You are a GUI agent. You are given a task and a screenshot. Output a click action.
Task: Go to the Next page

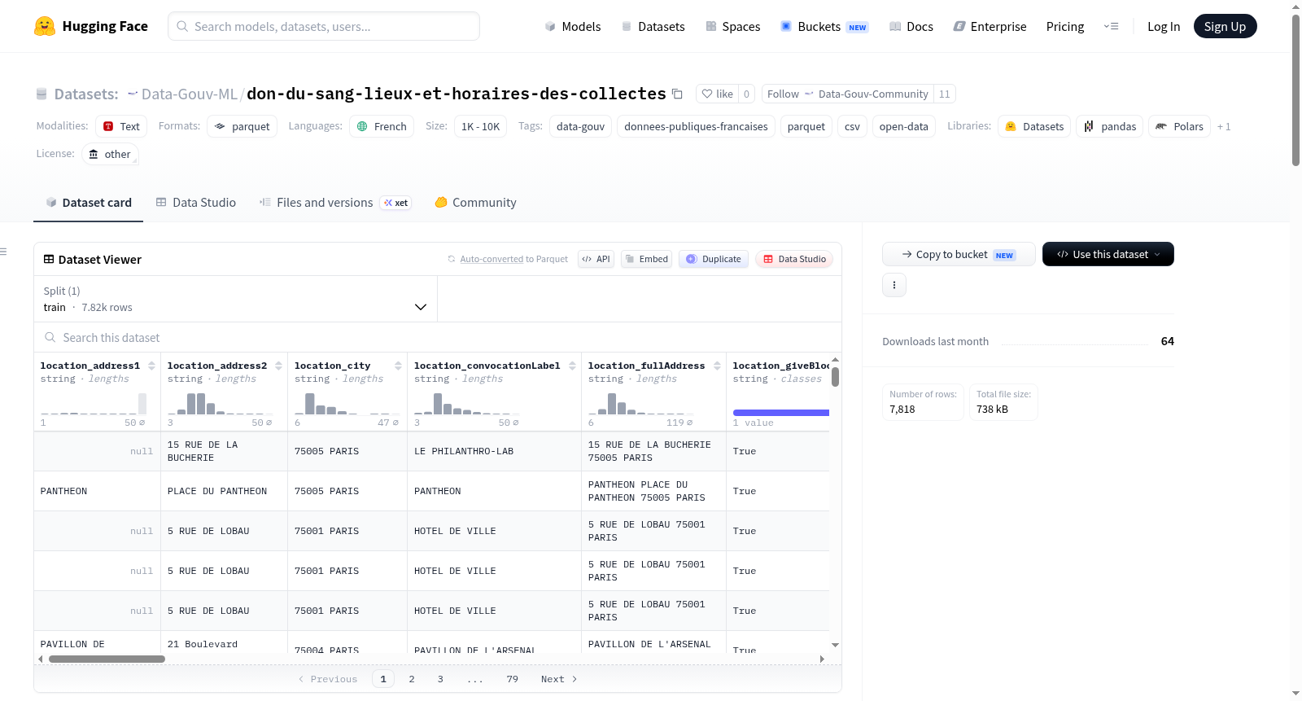pyautogui.click(x=559, y=679)
